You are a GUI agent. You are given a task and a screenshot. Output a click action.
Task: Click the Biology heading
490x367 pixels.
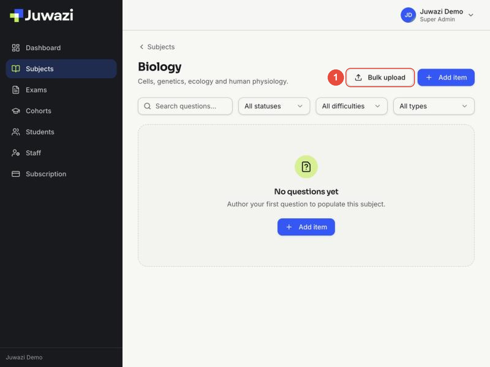point(160,67)
